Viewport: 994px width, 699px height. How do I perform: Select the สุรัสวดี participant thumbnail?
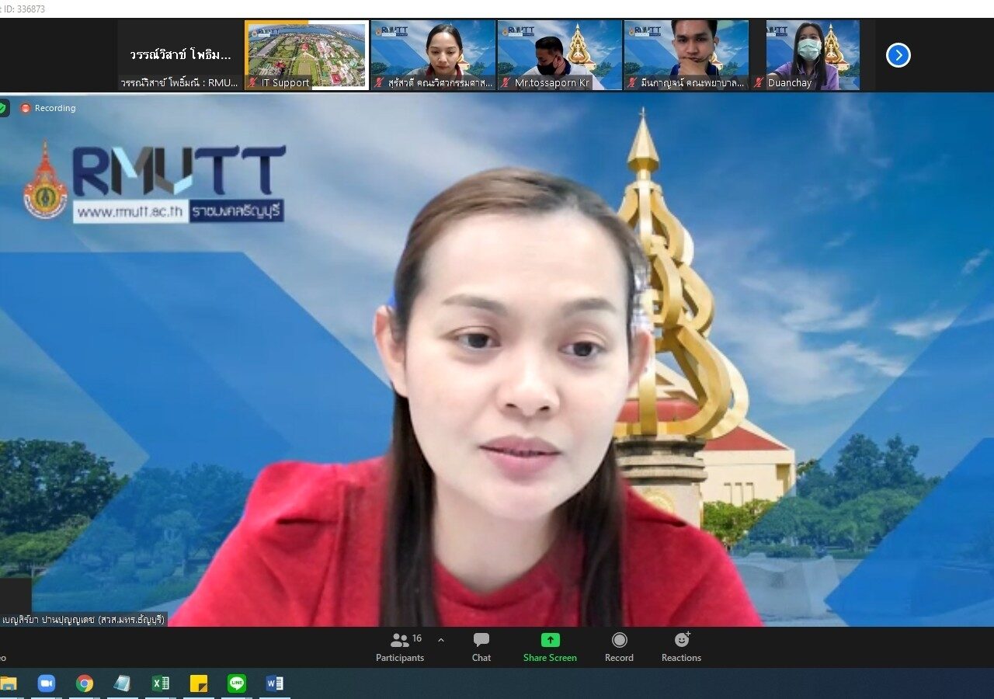pos(433,55)
